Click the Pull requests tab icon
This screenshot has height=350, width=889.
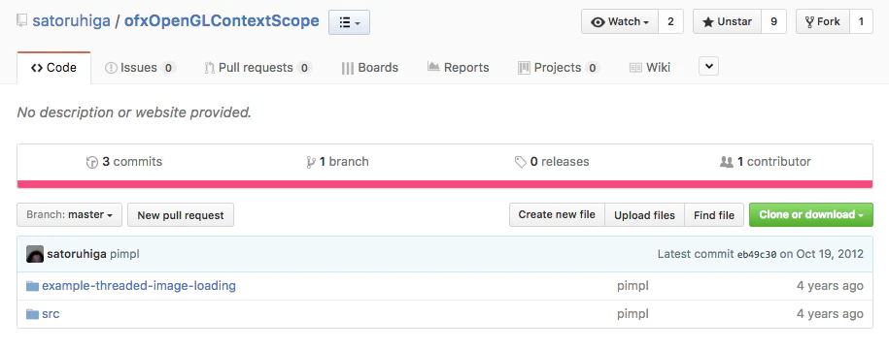[210, 68]
